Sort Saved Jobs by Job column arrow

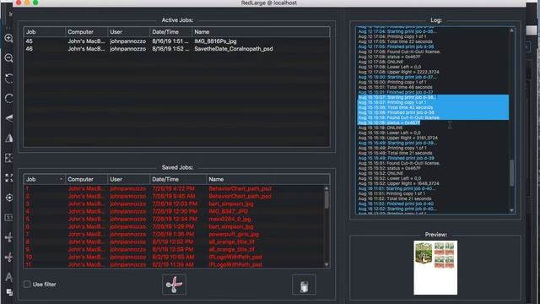coord(61,179)
